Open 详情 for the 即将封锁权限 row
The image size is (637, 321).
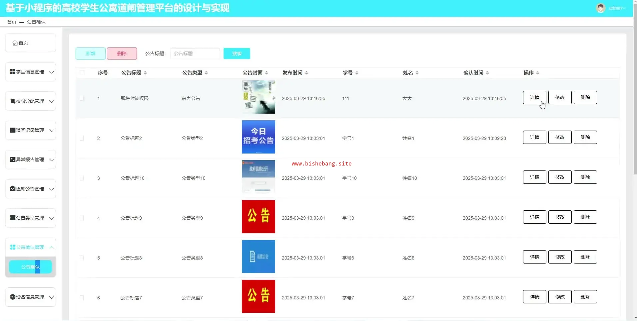click(x=534, y=97)
